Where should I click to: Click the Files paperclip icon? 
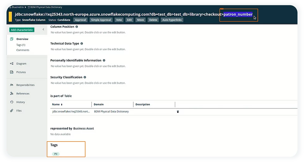click(12, 111)
